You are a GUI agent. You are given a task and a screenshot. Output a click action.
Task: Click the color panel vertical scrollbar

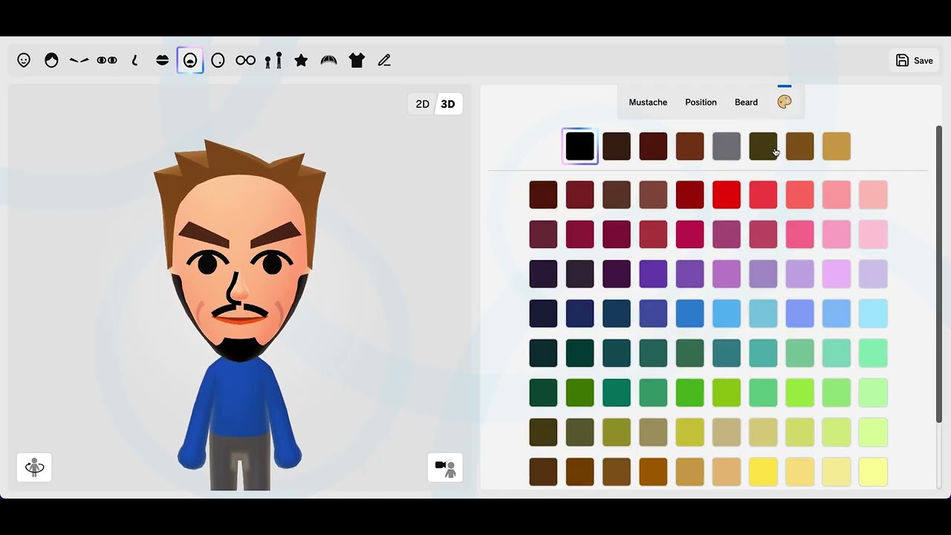[x=939, y=273]
